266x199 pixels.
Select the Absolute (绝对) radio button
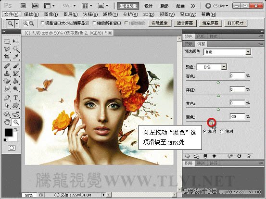tap(221, 131)
